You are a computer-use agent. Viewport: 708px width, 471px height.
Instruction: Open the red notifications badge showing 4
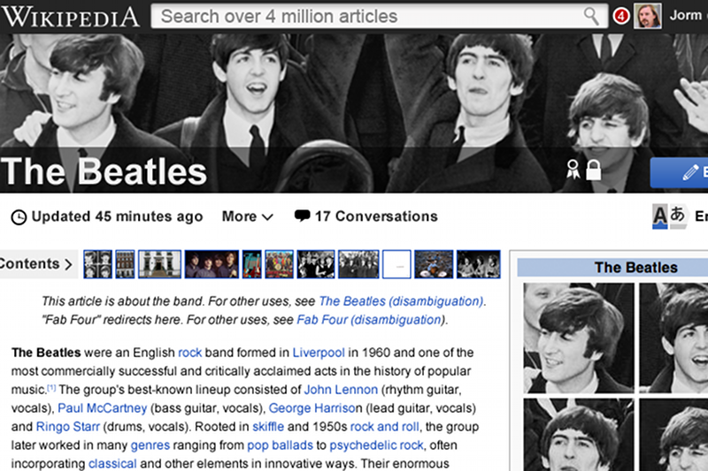(620, 16)
